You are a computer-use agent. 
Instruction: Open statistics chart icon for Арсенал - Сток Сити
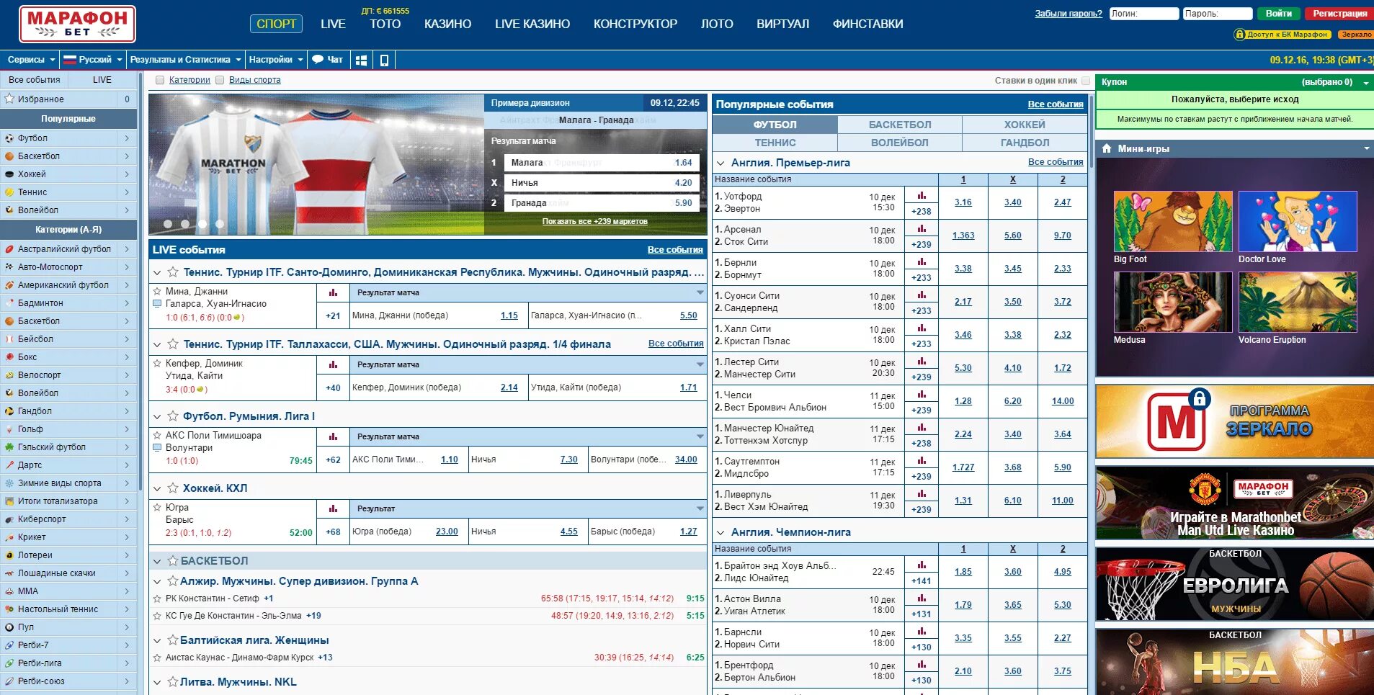coord(922,228)
